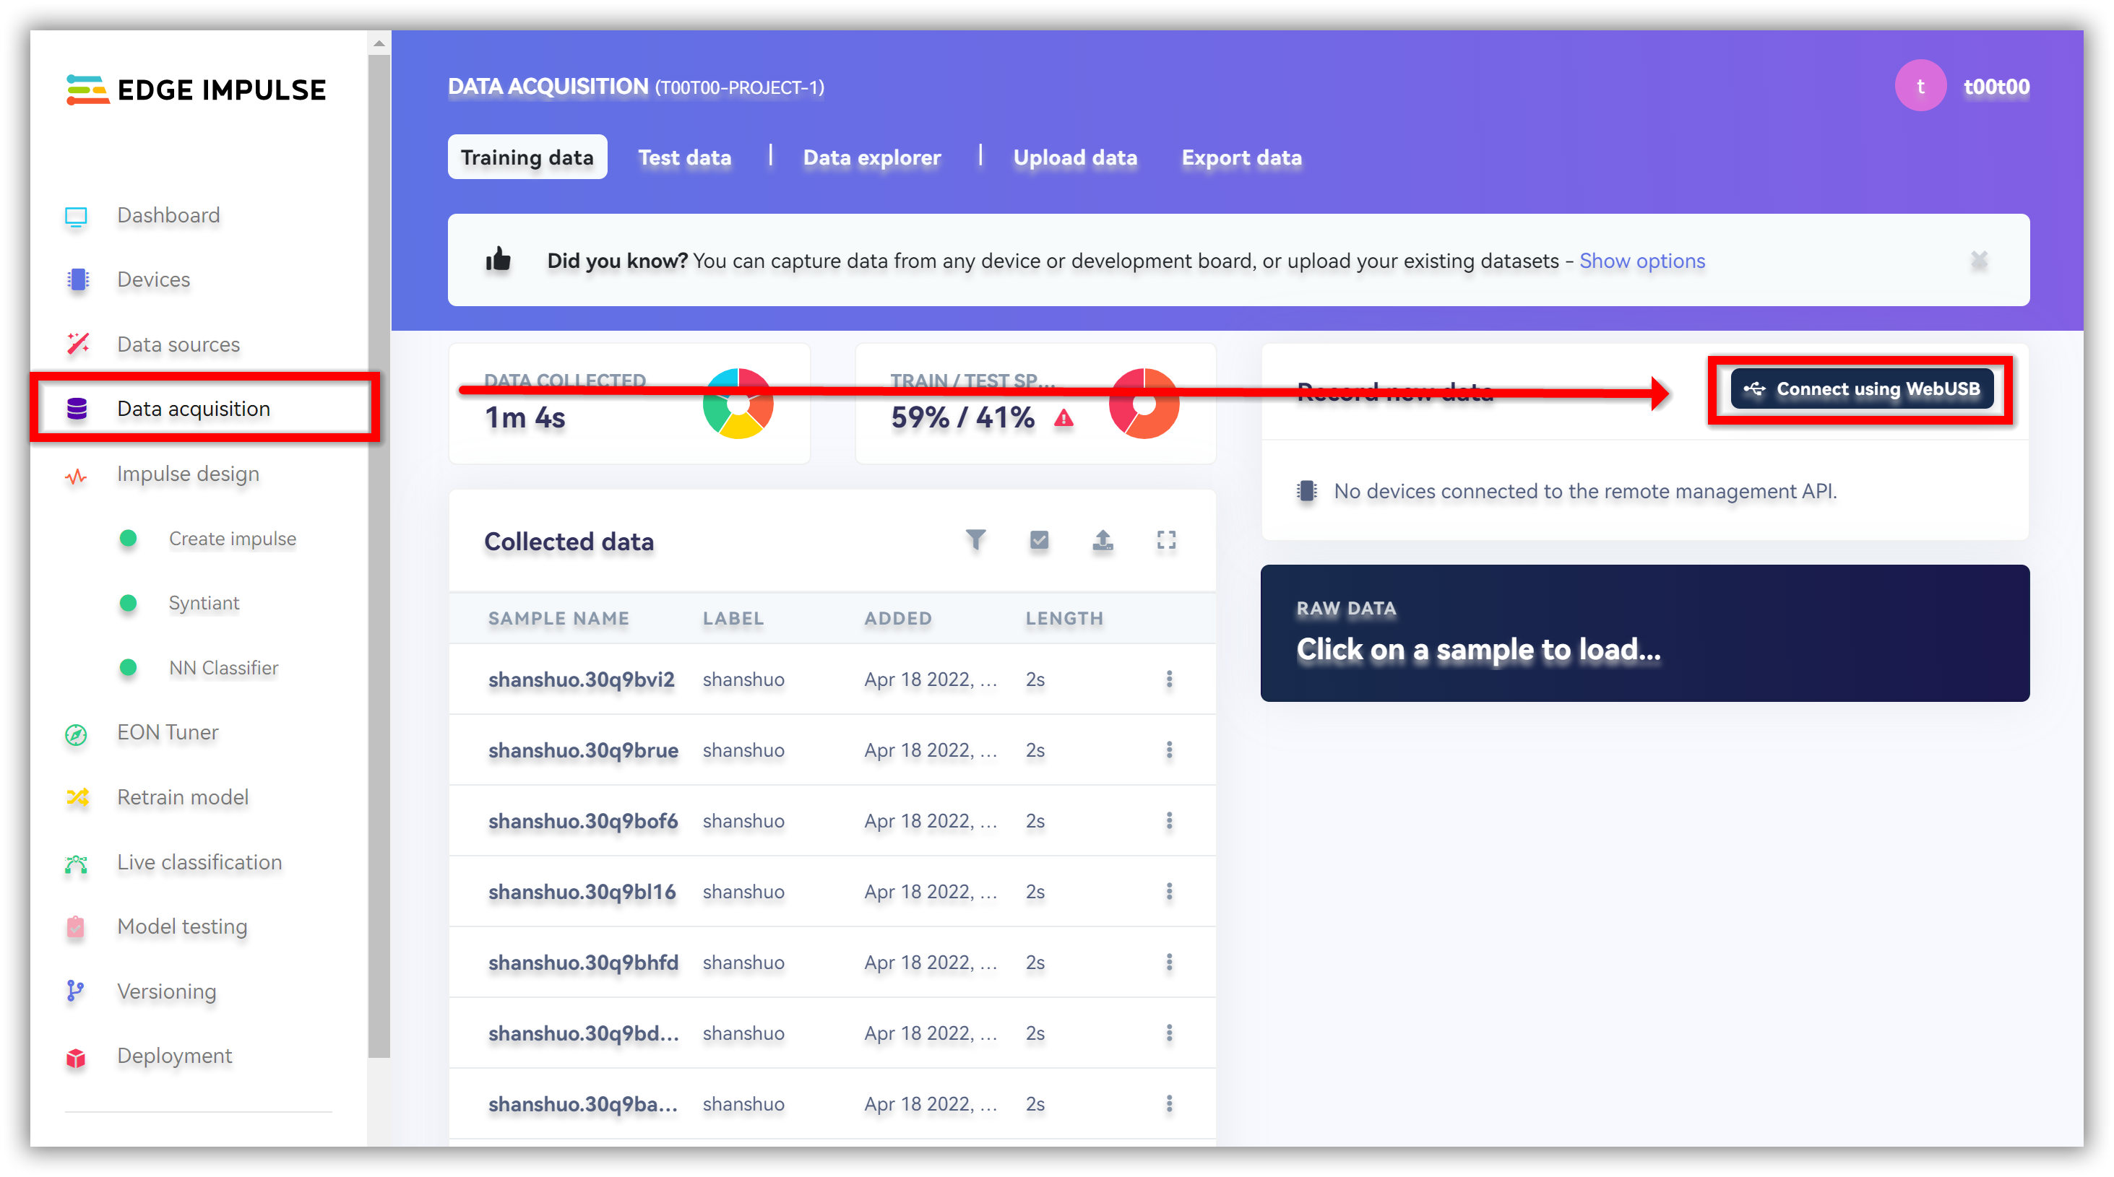Dismiss the Did you know banner

(x=1979, y=261)
